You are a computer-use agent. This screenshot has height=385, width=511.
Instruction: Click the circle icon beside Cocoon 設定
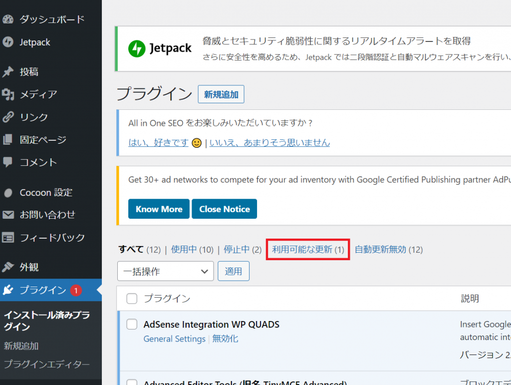click(8, 193)
